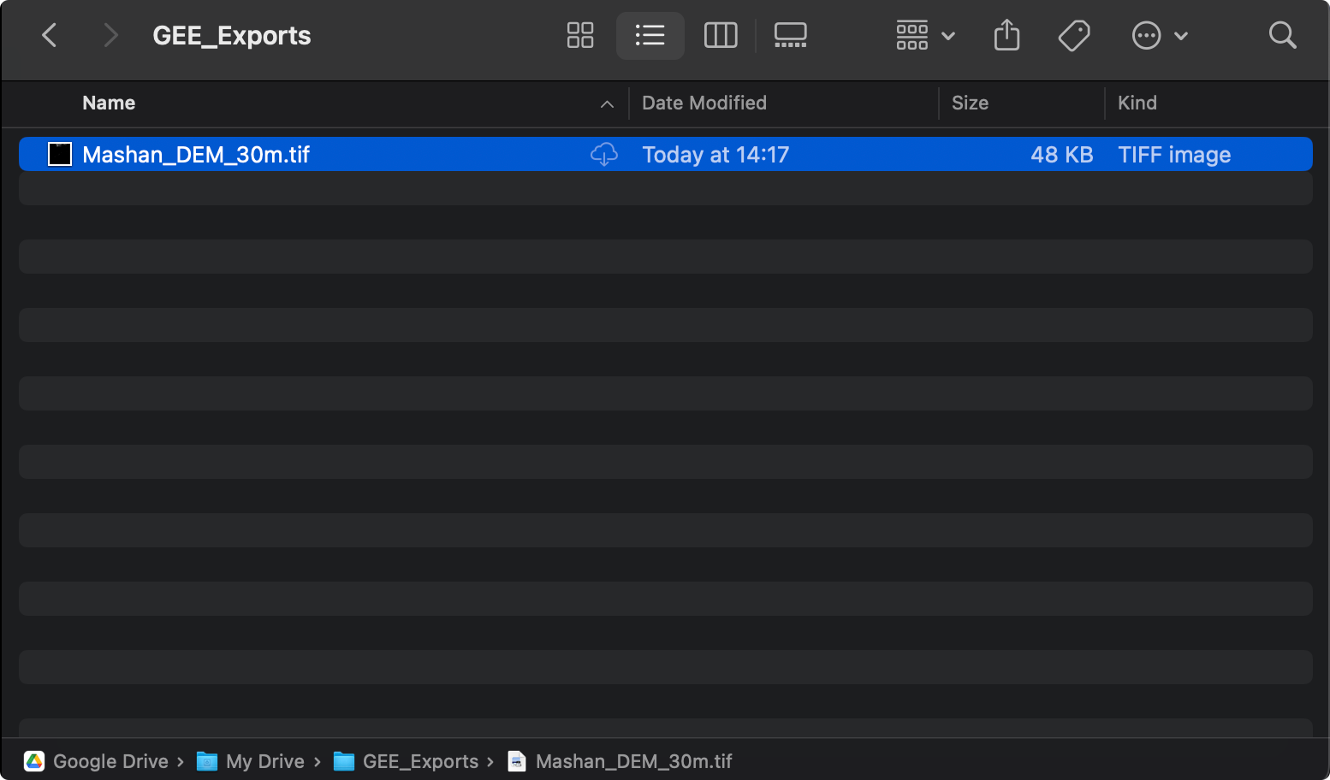
Task: Sort by Kind column
Action: point(1137,103)
